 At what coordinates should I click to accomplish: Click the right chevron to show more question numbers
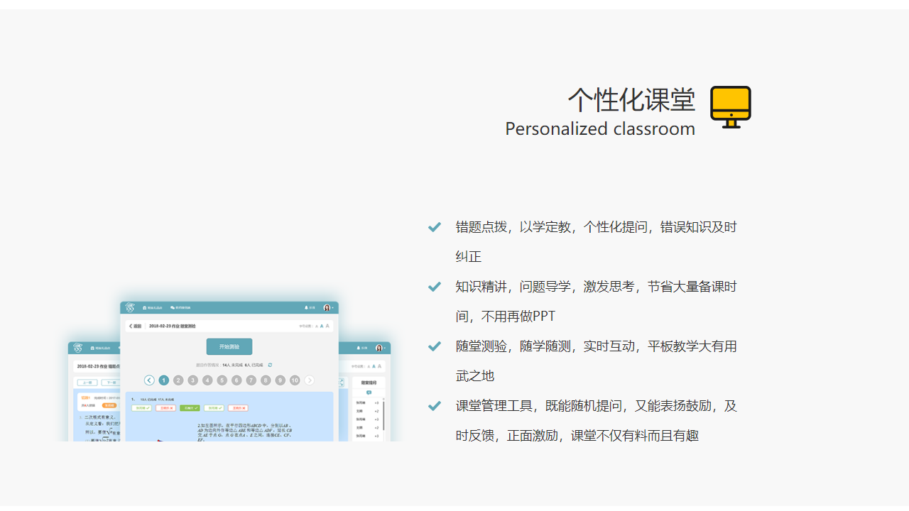click(310, 380)
